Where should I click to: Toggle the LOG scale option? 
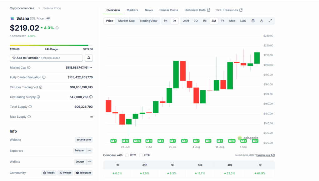click(x=243, y=21)
